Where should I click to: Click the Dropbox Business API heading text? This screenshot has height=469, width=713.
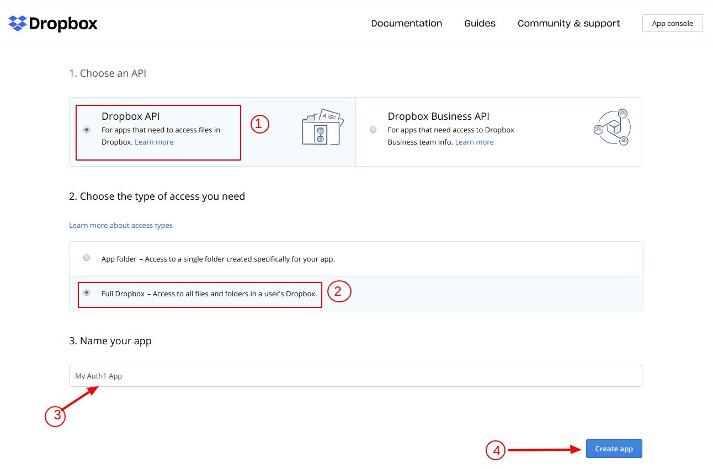[x=438, y=116]
